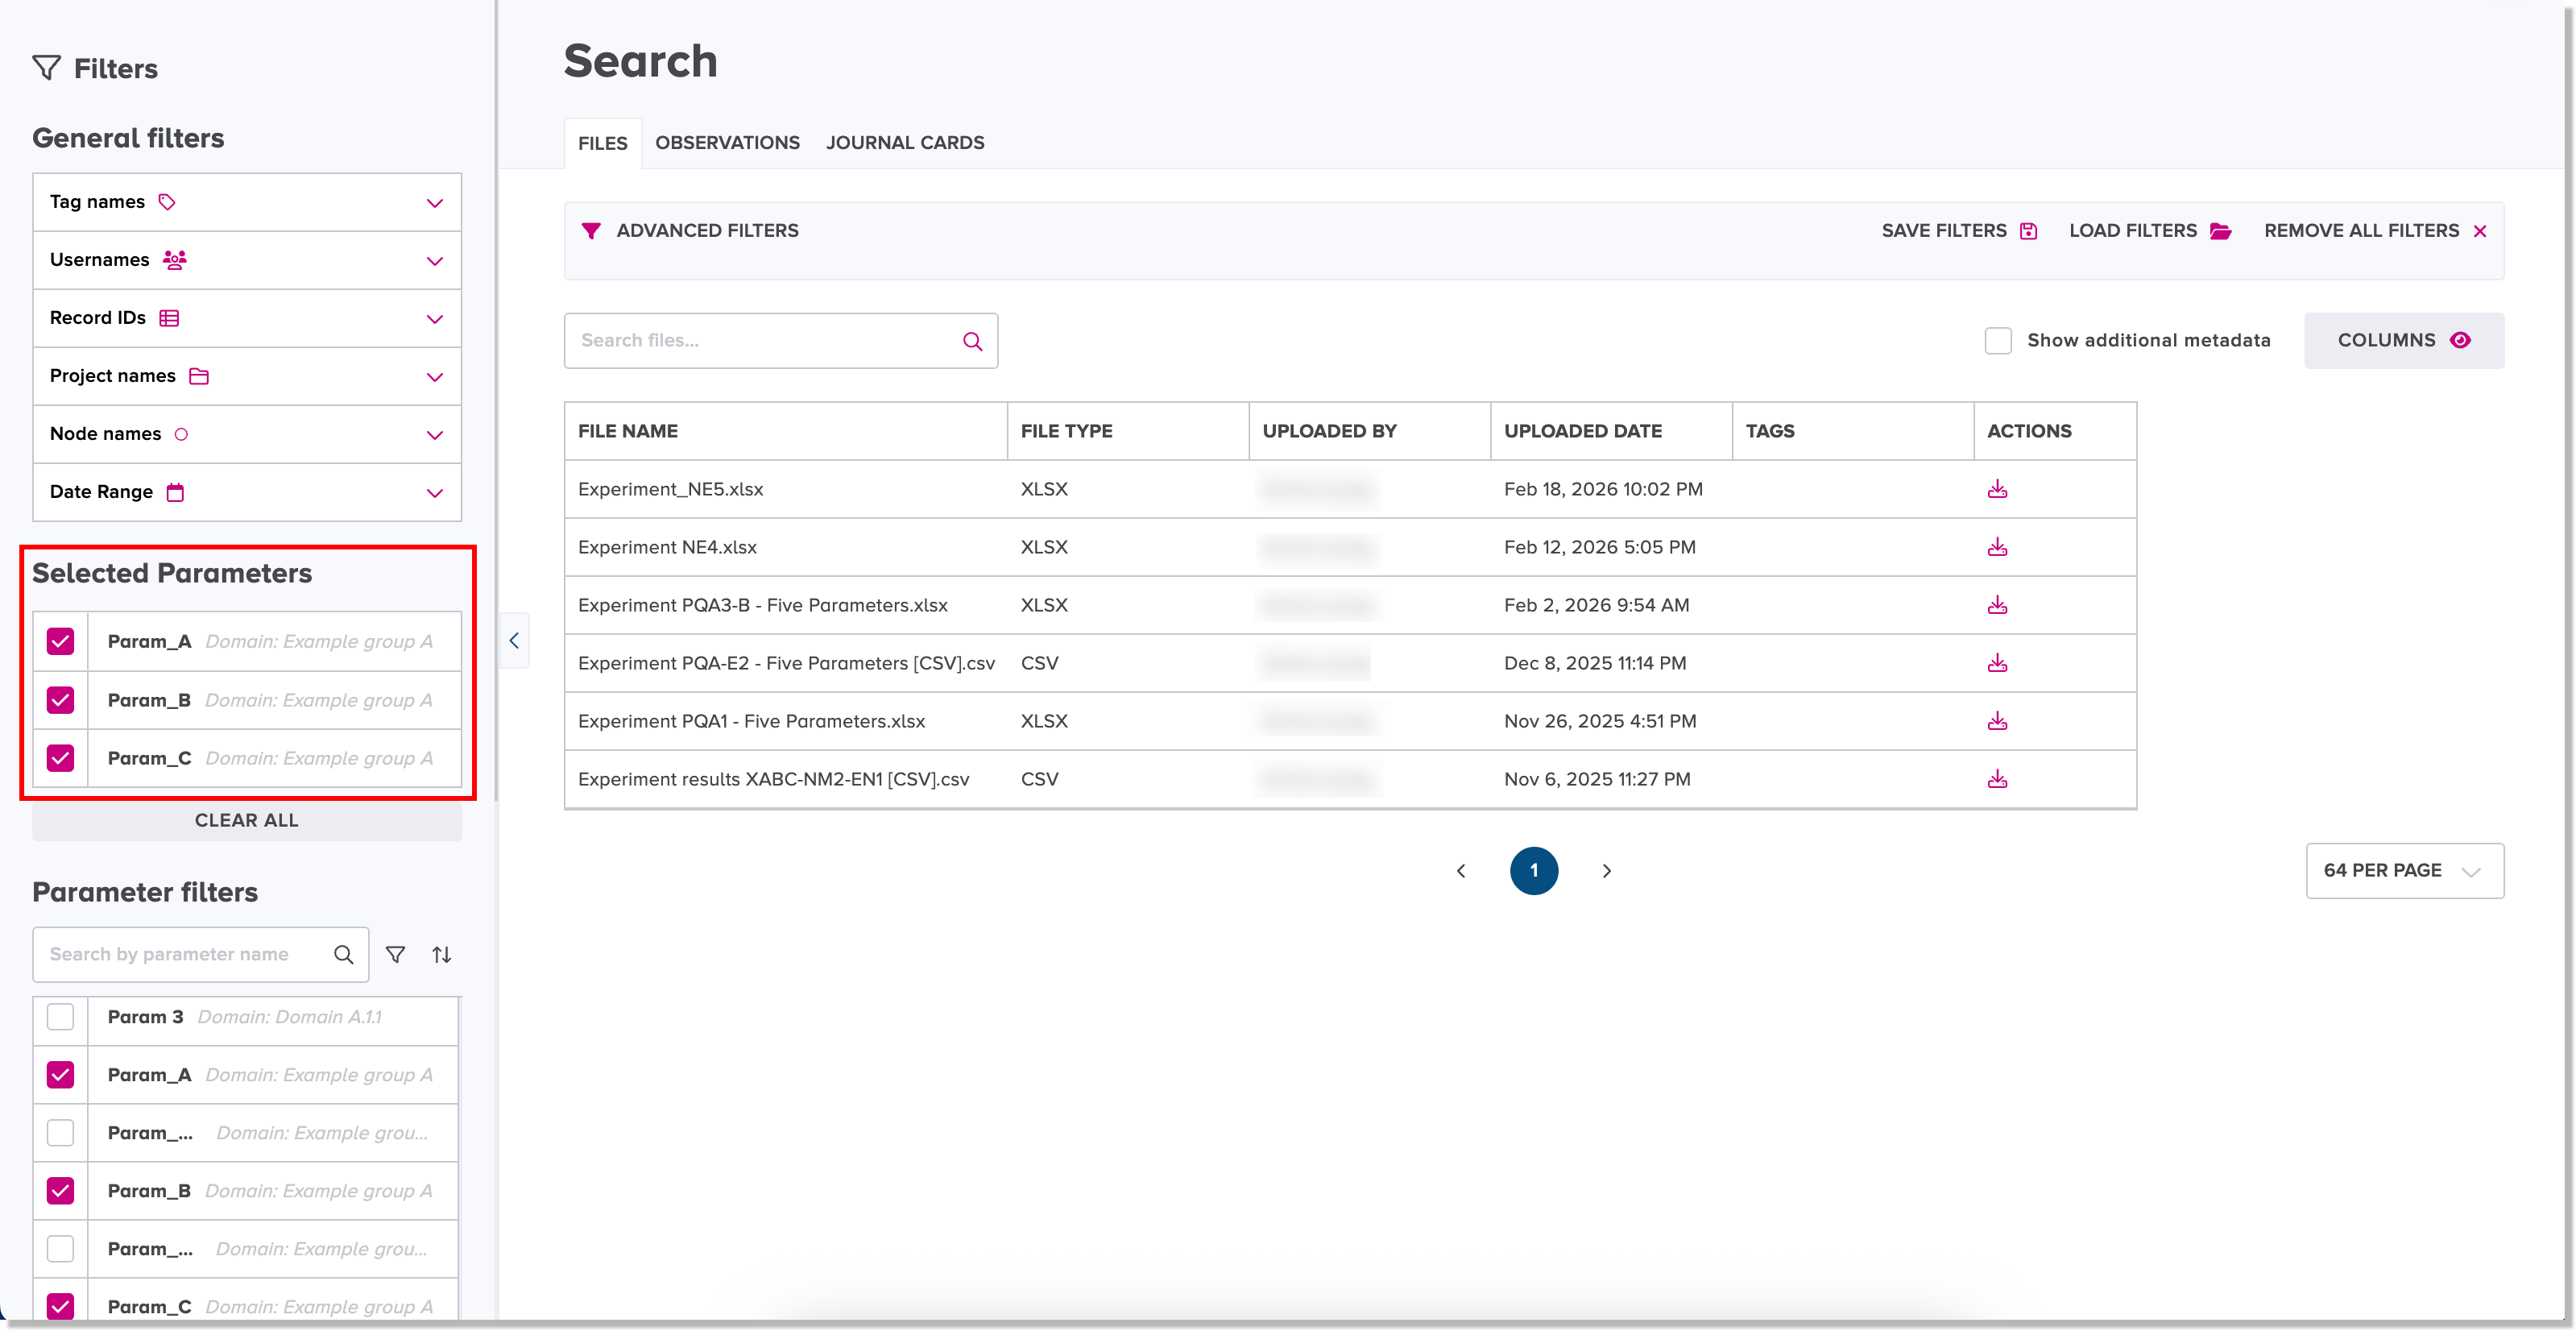The image size is (2576, 1331).
Task: Switch to the Journal Cards tab
Action: pos(905,143)
